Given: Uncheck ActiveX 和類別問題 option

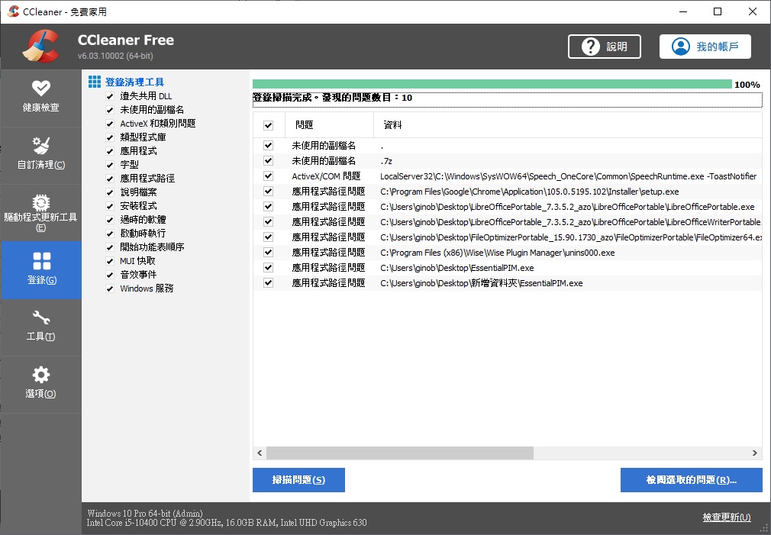Looking at the screenshot, I should [110, 124].
